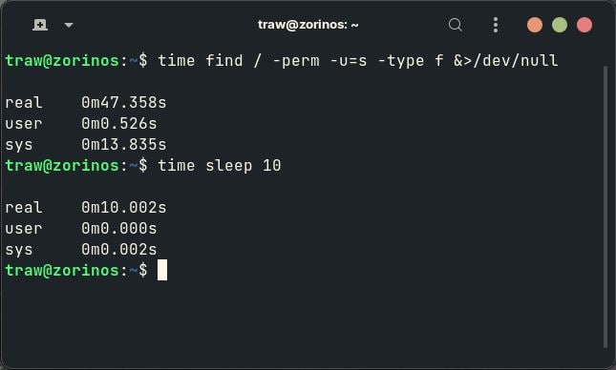Click the block cursor at last prompt
The image size is (616, 370).
pos(162,270)
